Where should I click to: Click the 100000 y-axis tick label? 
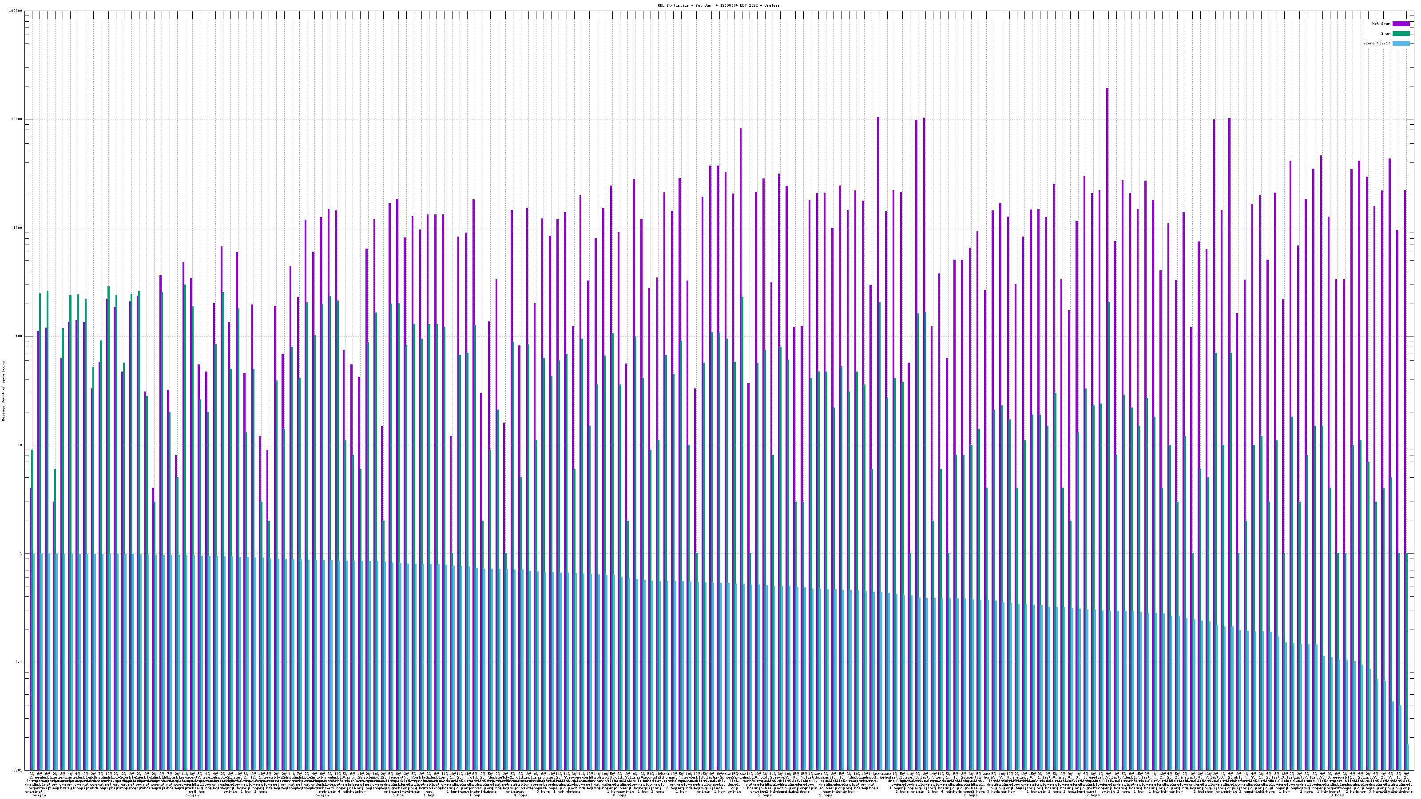click(16, 11)
